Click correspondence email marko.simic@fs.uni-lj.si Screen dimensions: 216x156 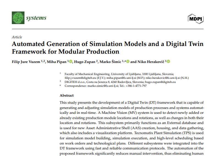click(103, 86)
